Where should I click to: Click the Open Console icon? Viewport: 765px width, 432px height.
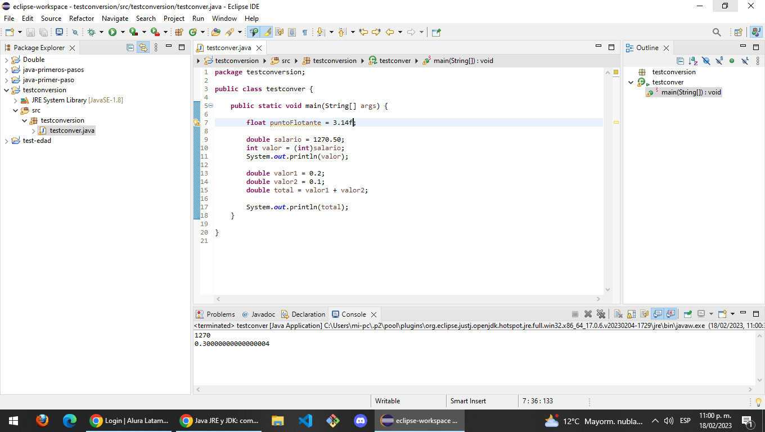(x=723, y=314)
